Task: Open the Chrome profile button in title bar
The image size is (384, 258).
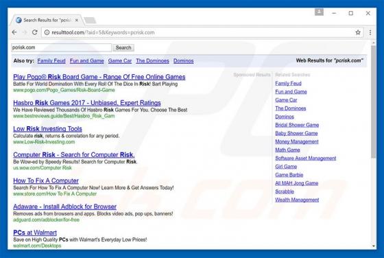Action: tap(319, 12)
